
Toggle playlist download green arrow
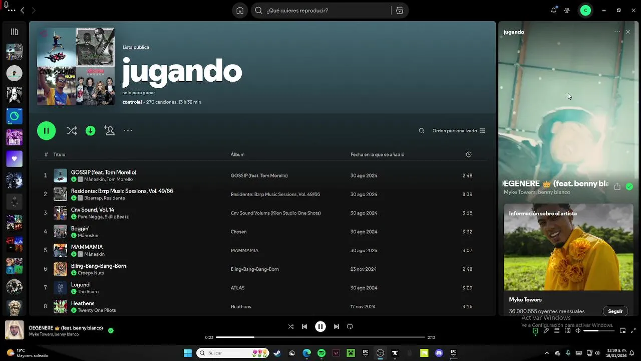tap(91, 131)
